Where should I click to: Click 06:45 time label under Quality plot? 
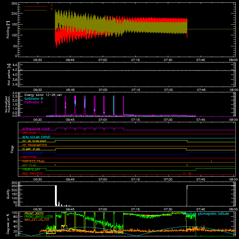click(x=70, y=209)
